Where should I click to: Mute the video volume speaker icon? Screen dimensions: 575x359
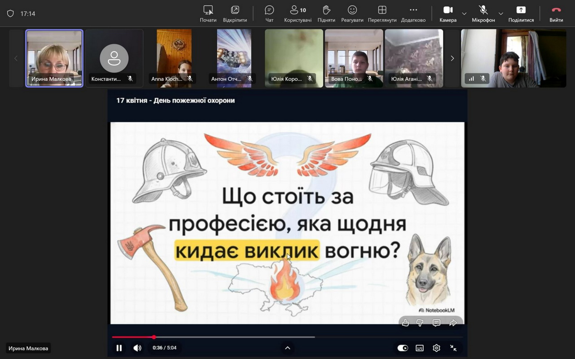point(137,348)
